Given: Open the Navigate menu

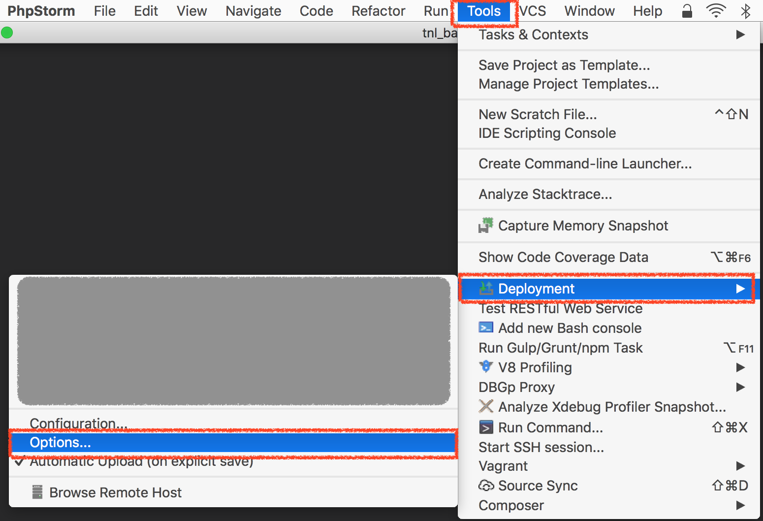Looking at the screenshot, I should coord(254,11).
